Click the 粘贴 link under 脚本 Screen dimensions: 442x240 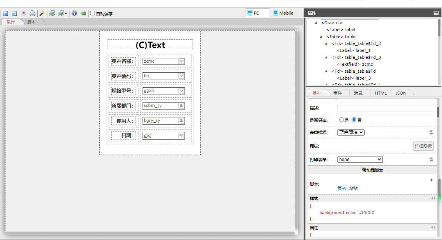tap(353, 188)
